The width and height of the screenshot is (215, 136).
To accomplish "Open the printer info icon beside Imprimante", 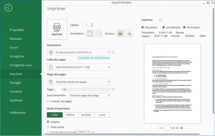I will 113,52.
